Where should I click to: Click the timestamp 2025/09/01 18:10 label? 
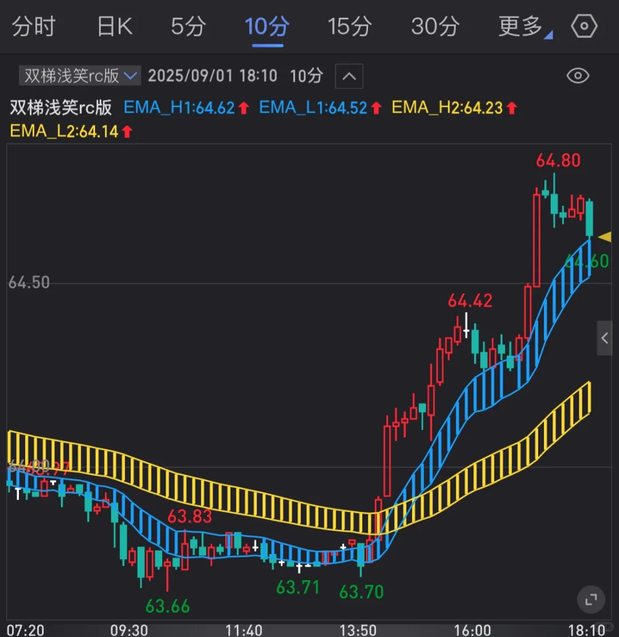point(213,76)
